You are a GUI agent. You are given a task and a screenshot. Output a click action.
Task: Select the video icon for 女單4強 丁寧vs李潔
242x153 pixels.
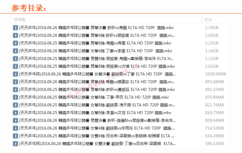pos(15,51)
